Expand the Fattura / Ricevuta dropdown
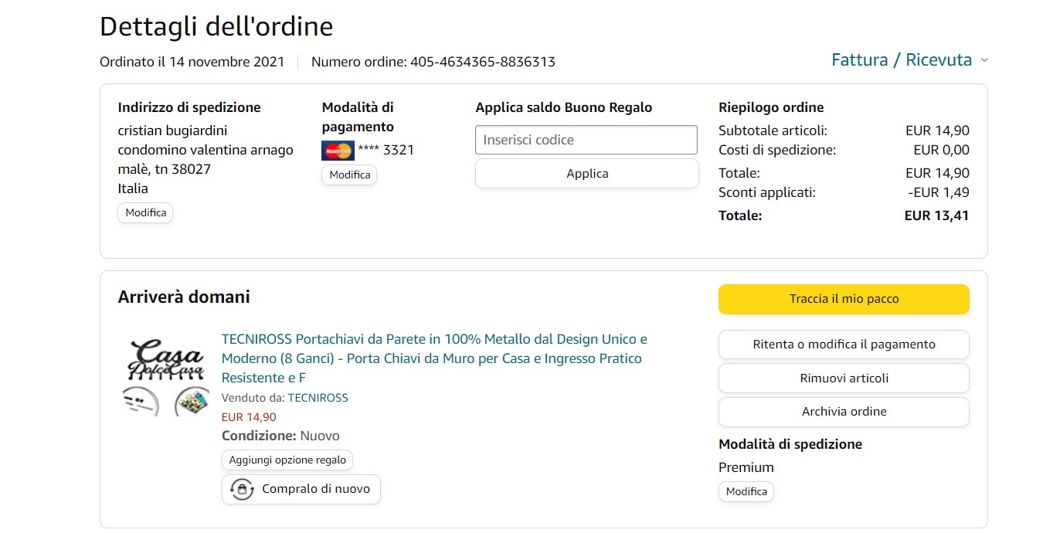The image size is (1043, 550). [x=909, y=60]
